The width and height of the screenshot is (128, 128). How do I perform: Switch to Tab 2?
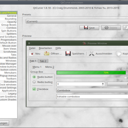tap(43, 61)
